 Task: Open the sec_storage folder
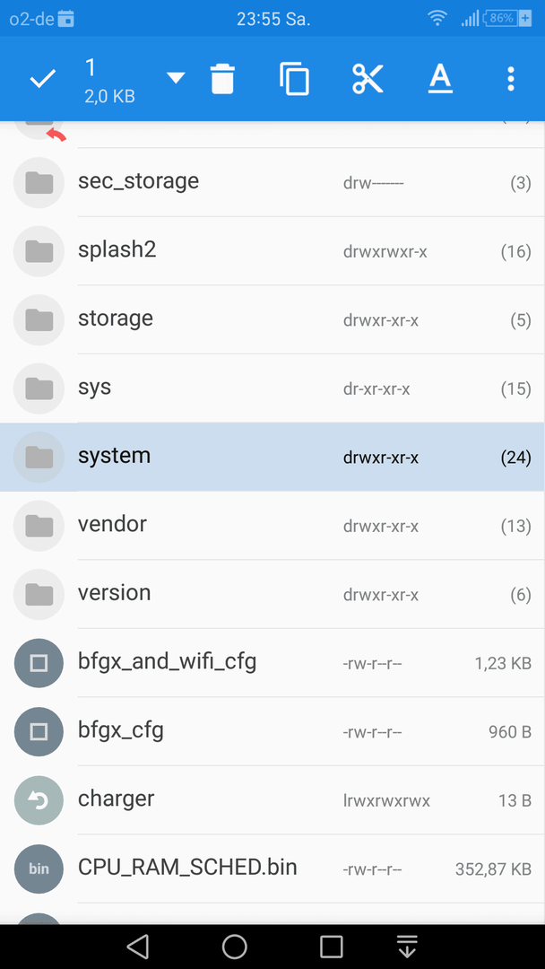coord(272,182)
